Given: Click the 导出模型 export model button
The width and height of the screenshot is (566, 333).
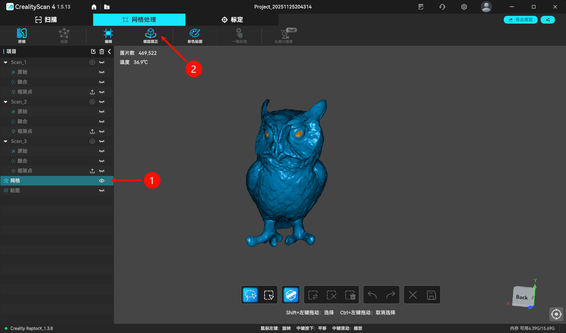Looking at the screenshot, I should coord(520,20).
